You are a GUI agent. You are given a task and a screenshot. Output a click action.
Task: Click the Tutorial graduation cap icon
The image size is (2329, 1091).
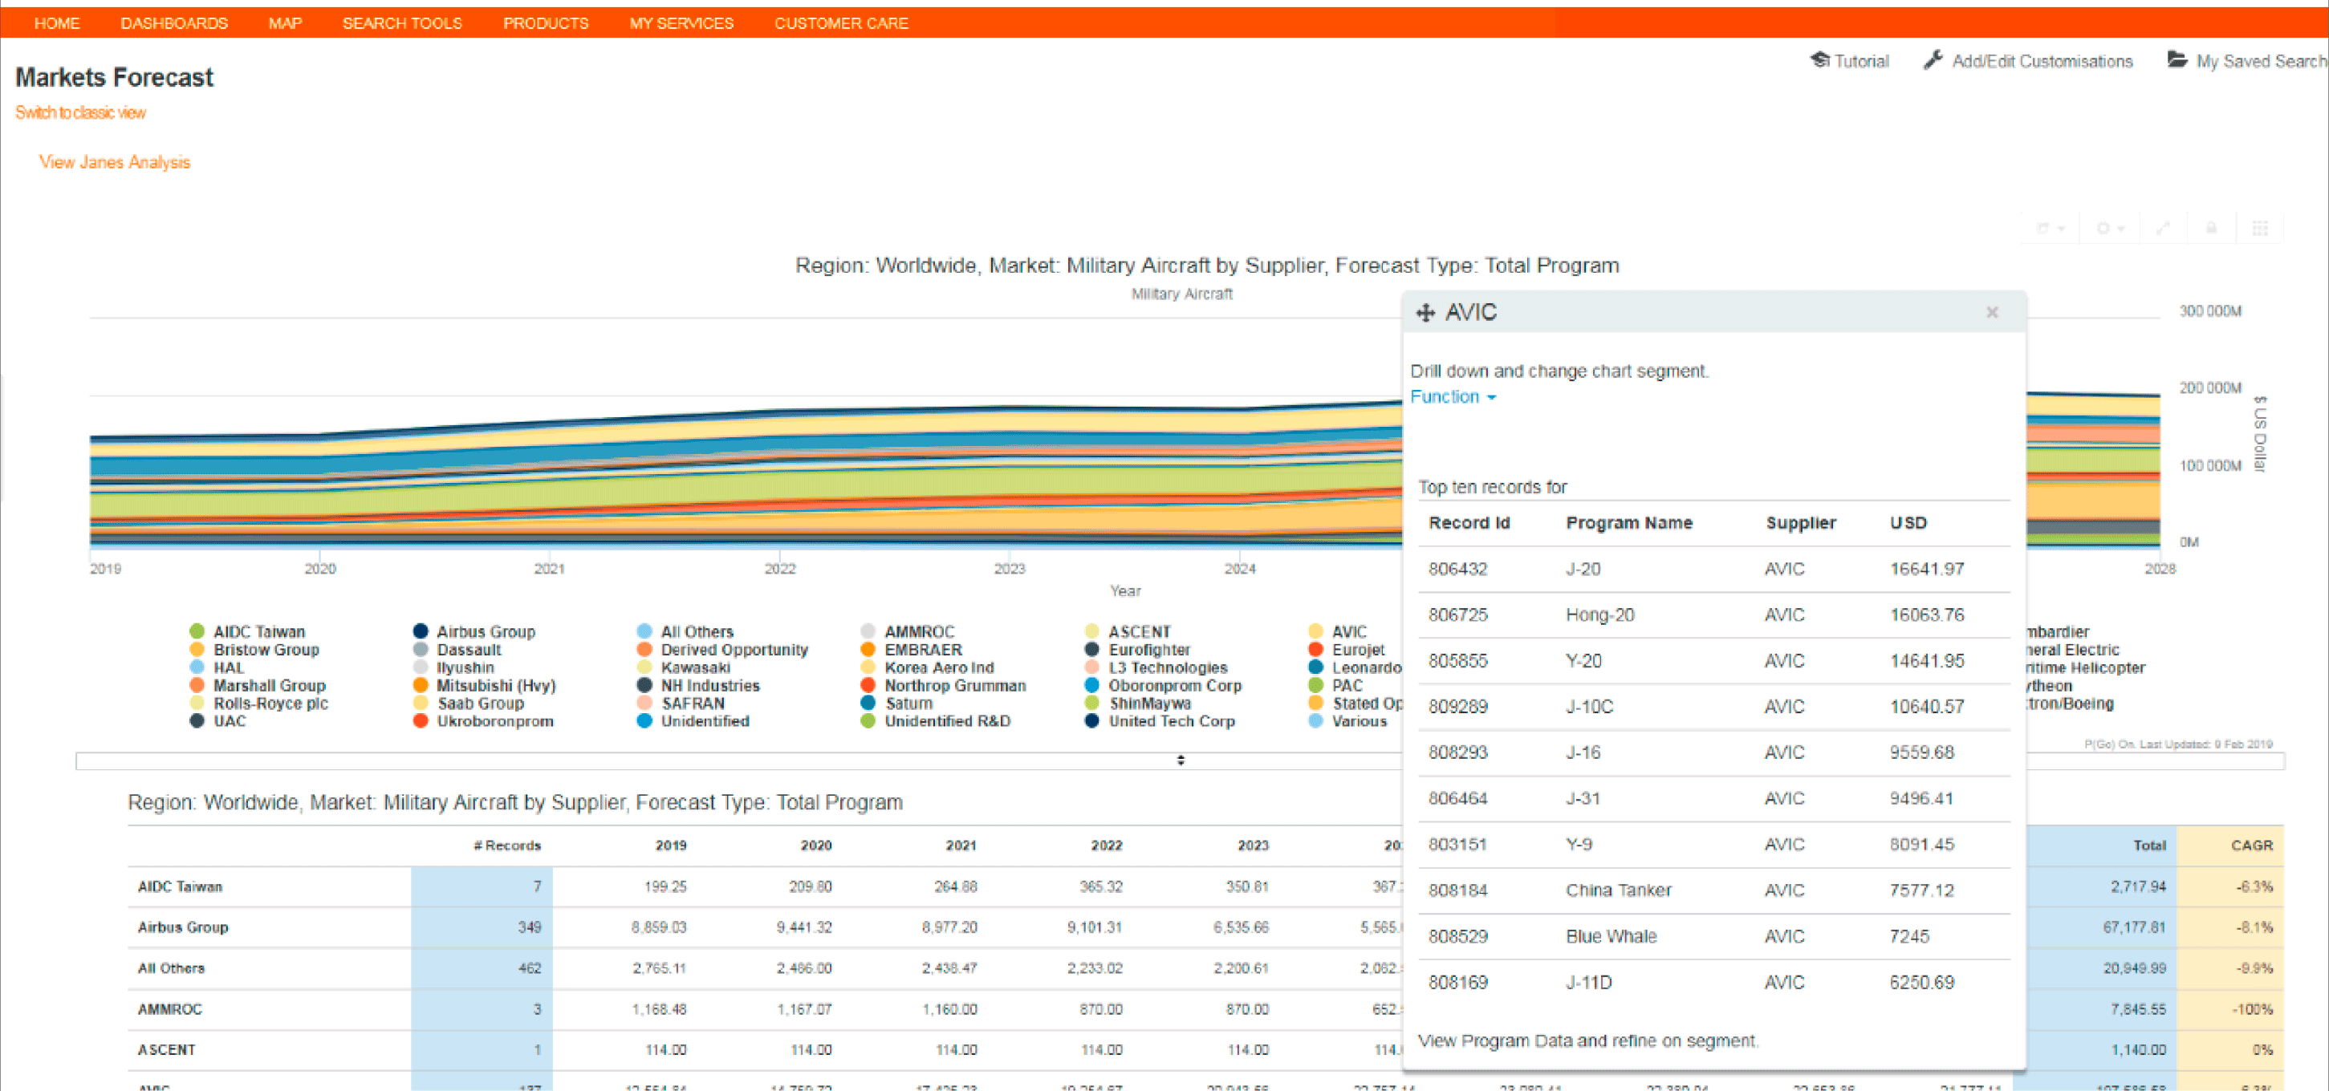pyautogui.click(x=1819, y=60)
